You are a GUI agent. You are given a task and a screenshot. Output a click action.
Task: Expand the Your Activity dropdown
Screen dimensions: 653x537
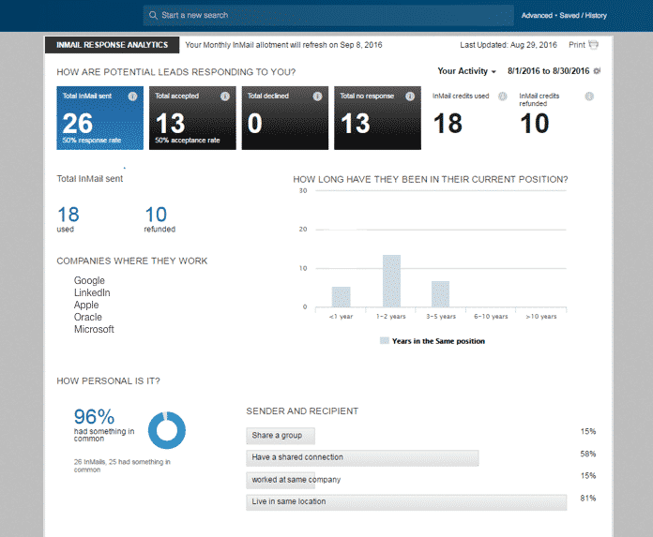(466, 71)
